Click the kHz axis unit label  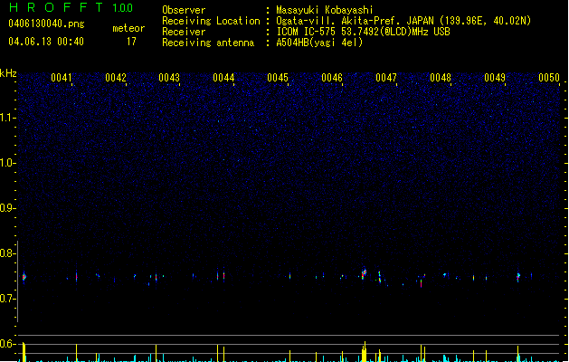(8, 73)
